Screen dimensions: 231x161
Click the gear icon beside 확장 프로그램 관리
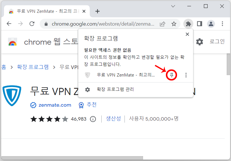(x=87, y=90)
